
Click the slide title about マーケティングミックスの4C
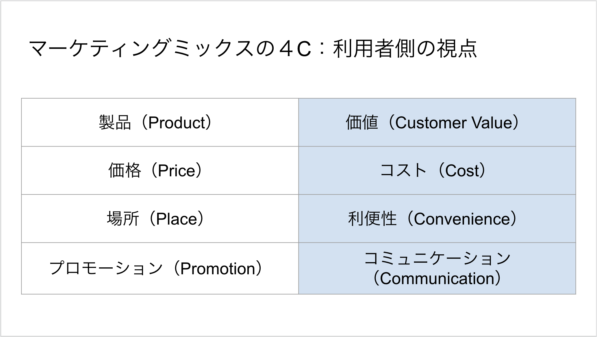pyautogui.click(x=253, y=49)
